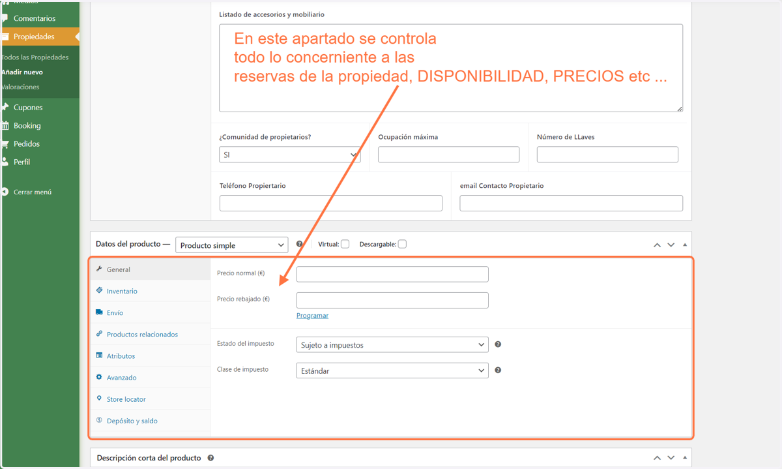Click the Propiedades menu icon
The image size is (782, 469).
(5, 37)
